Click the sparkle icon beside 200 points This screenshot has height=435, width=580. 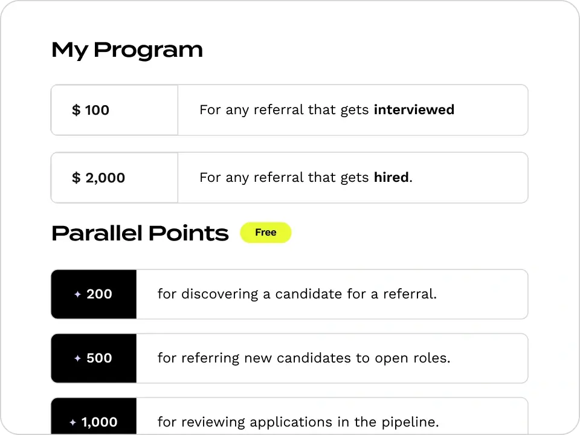click(x=78, y=294)
